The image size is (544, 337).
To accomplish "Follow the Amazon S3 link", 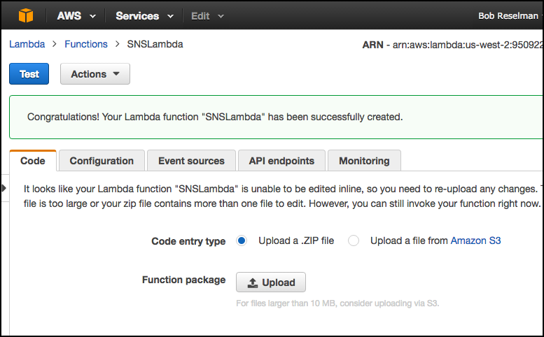I will tap(475, 241).
